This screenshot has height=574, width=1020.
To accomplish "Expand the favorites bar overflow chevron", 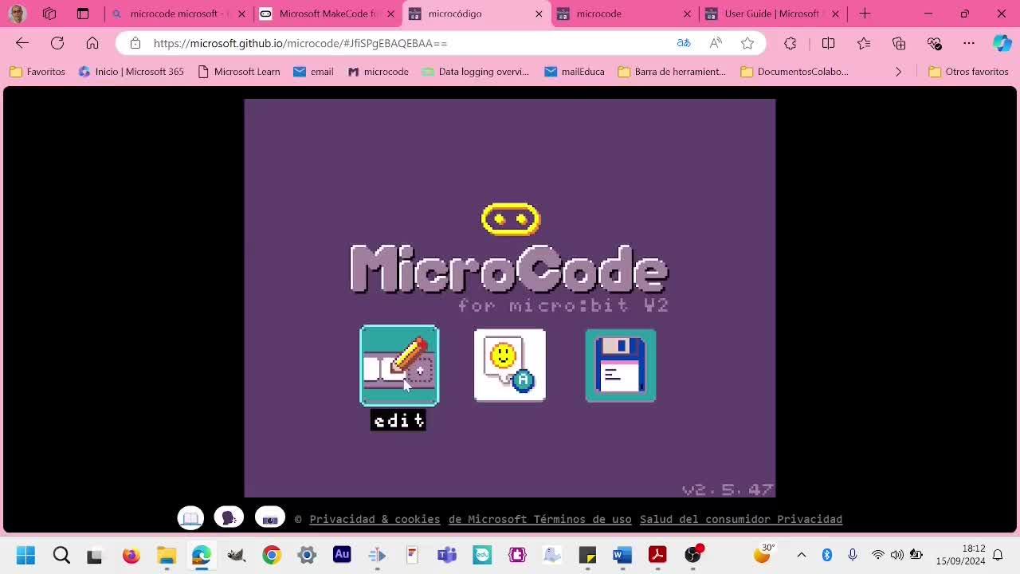I will (x=898, y=72).
